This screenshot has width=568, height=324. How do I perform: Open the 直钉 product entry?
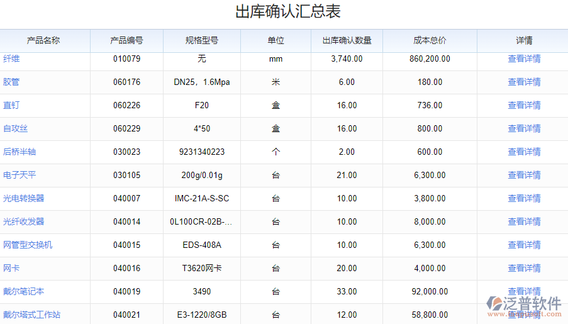11,105
